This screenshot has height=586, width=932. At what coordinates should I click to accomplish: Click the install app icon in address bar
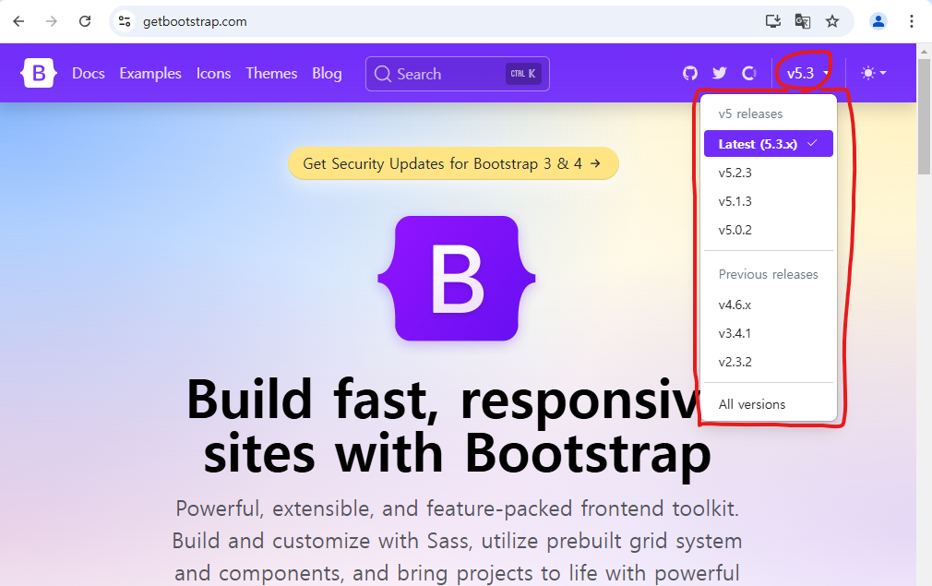pyautogui.click(x=772, y=21)
